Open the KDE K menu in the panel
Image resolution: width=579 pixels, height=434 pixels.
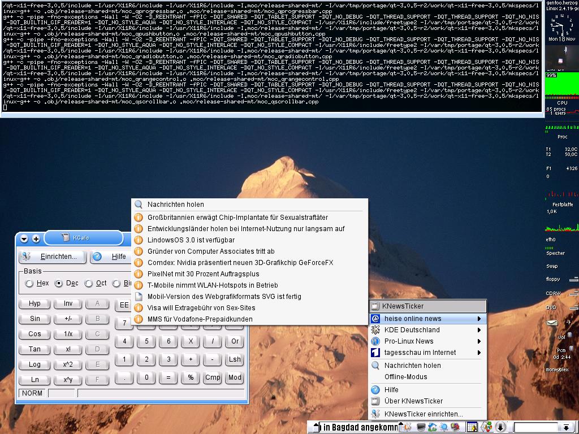tap(407, 427)
